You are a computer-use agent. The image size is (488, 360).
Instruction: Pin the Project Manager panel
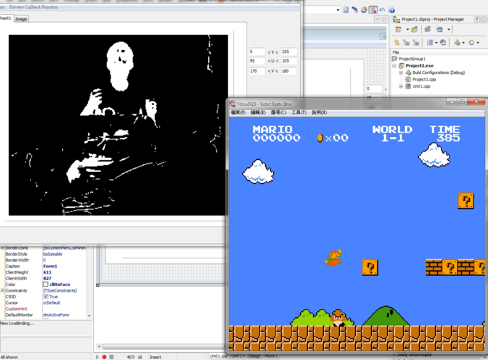click(x=476, y=19)
